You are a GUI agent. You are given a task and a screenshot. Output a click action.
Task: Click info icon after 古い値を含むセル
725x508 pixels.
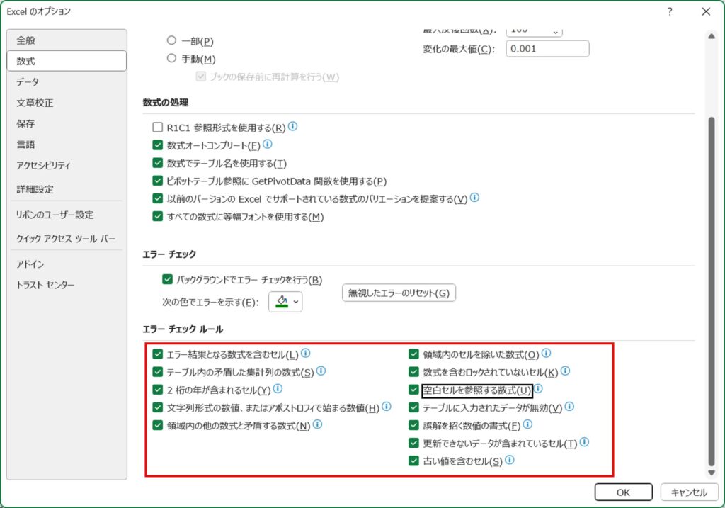(x=510, y=459)
